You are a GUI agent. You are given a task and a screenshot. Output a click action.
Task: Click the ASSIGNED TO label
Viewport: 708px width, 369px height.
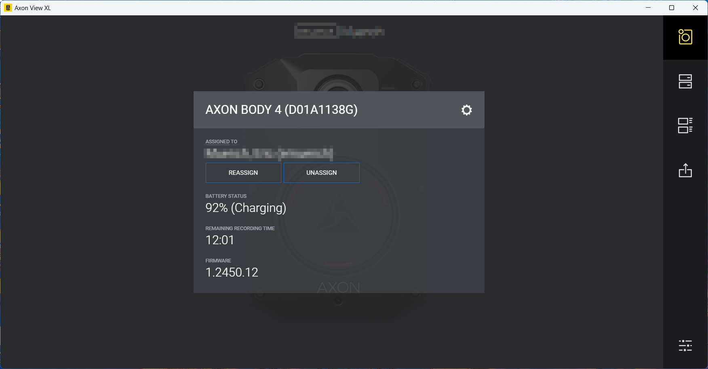point(221,142)
